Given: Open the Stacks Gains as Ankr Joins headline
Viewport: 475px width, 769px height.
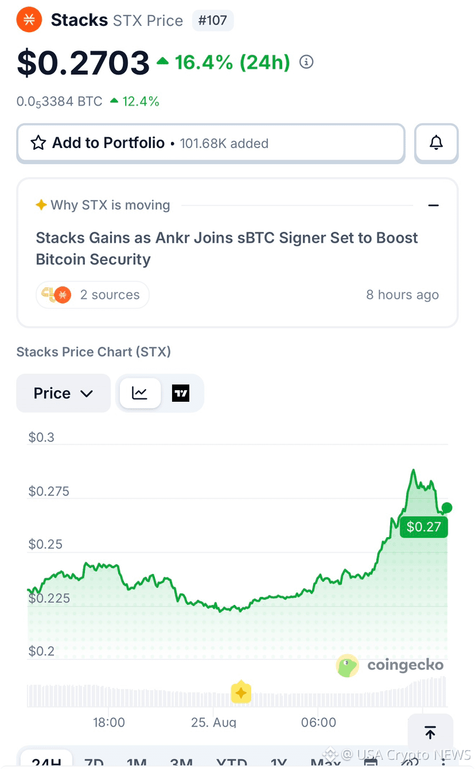Looking at the screenshot, I should click(x=227, y=248).
